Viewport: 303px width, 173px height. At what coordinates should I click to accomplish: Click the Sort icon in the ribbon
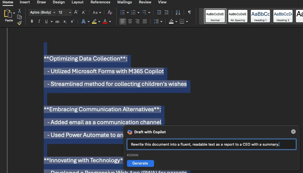pyautogui.click(x=177, y=12)
